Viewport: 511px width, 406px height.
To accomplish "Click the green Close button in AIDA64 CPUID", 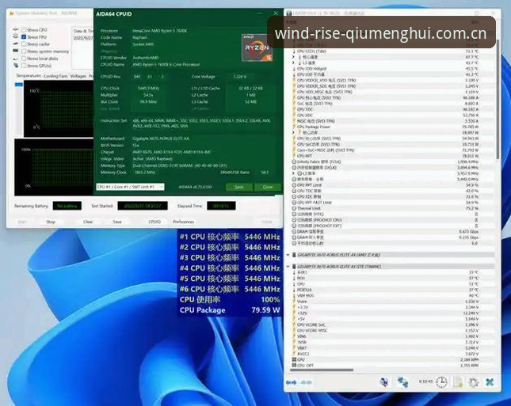I will point(268,187).
